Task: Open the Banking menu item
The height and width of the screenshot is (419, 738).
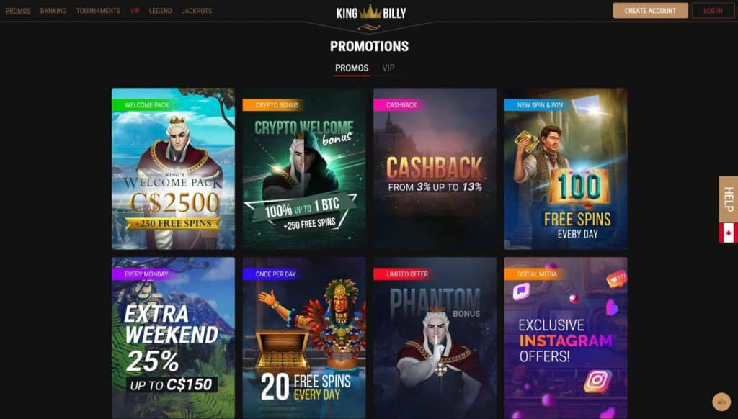Action: [x=53, y=10]
